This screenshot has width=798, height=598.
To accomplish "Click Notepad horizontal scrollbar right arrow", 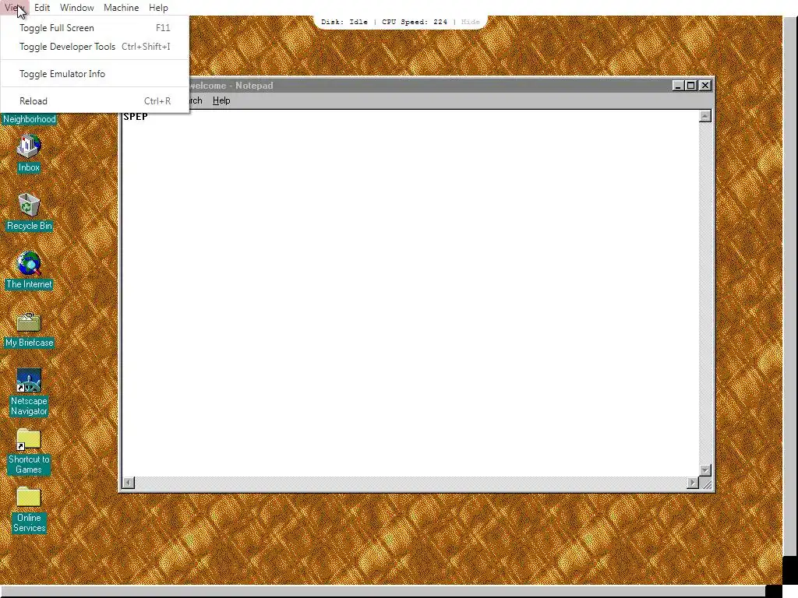I will point(693,483).
